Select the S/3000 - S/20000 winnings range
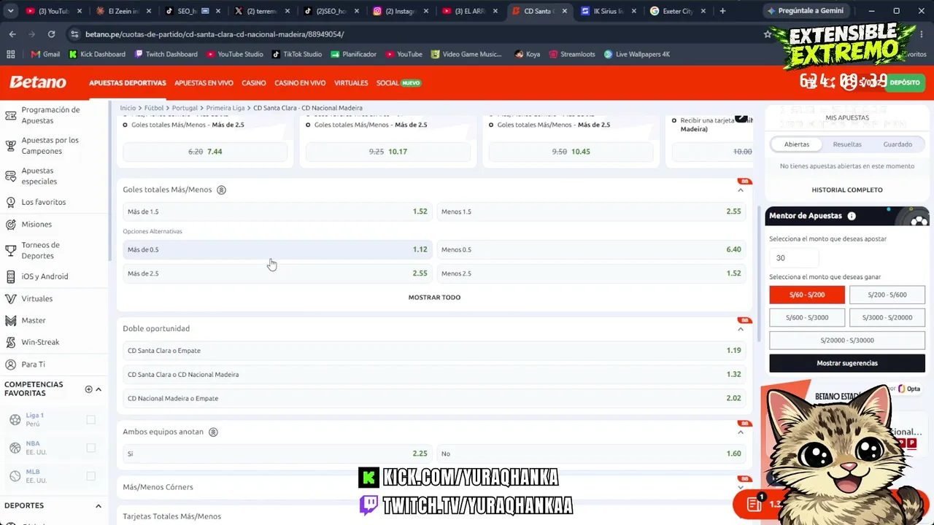The width and height of the screenshot is (934, 525). pos(887,317)
